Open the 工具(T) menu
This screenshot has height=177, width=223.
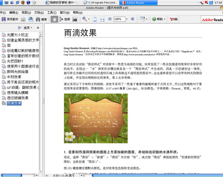pos(52,13)
